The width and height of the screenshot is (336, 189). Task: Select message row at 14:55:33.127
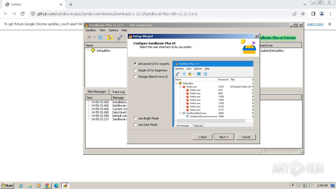[107, 119]
